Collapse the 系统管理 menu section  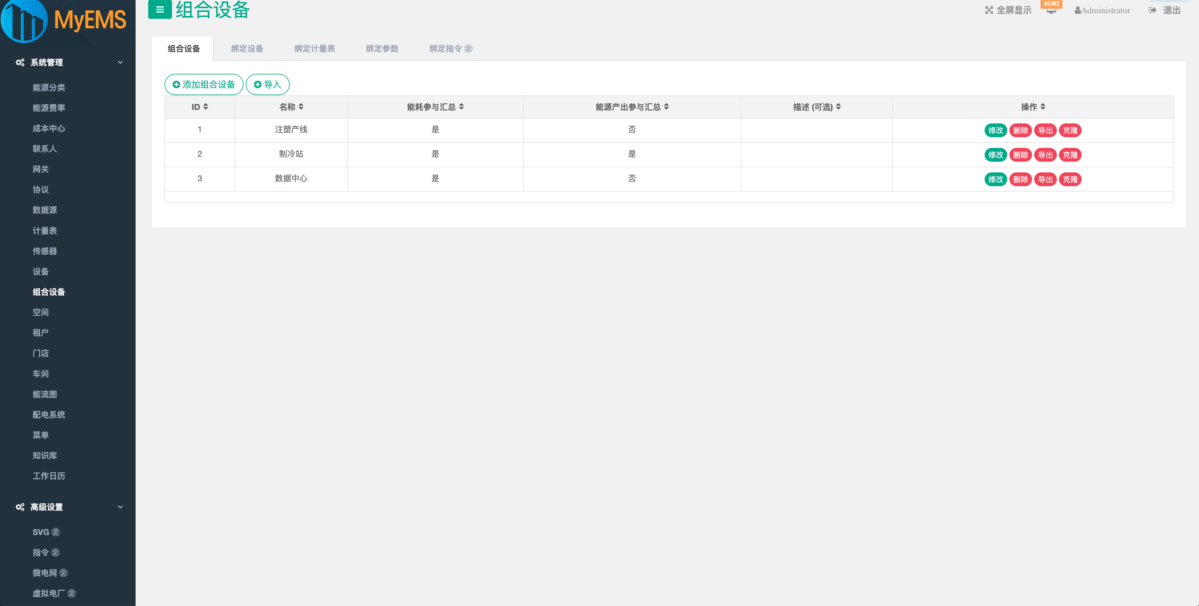point(120,62)
